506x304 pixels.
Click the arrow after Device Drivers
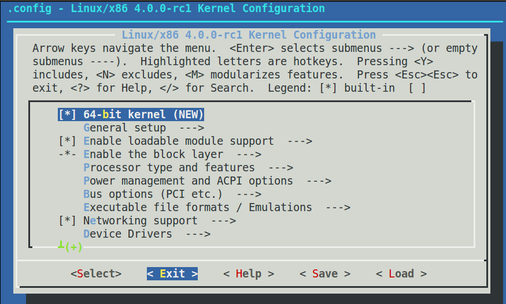[198, 234]
